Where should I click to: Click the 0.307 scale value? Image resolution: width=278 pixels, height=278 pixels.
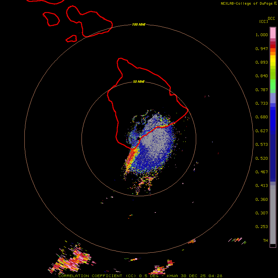[262, 213]
